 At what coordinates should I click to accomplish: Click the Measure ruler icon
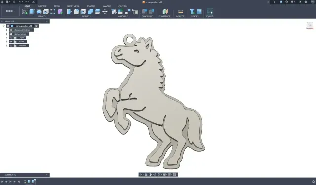pos(181,11)
